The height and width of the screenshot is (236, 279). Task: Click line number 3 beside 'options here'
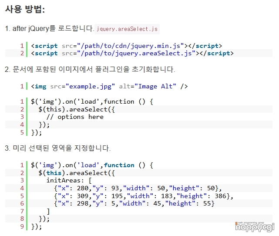click(22, 117)
